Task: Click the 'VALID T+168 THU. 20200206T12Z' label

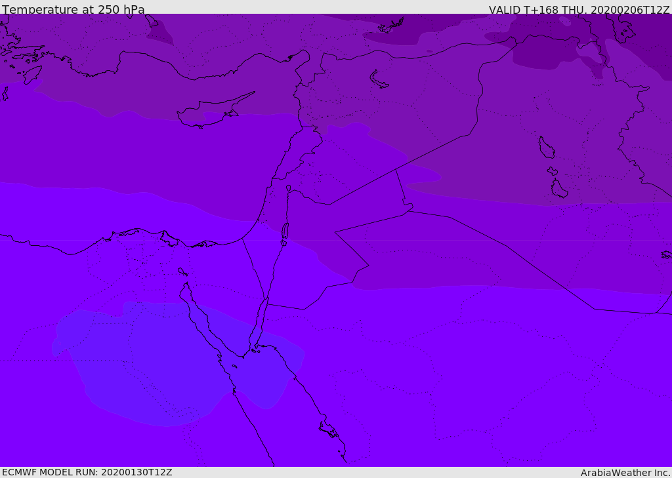Action: (579, 10)
